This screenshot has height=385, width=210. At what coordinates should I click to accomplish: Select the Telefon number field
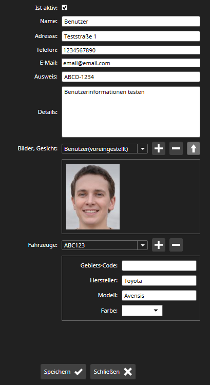pos(131,50)
